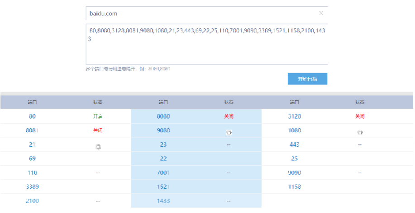The image size is (415, 213).
Task: Select port 110 cell
Action: (32, 173)
